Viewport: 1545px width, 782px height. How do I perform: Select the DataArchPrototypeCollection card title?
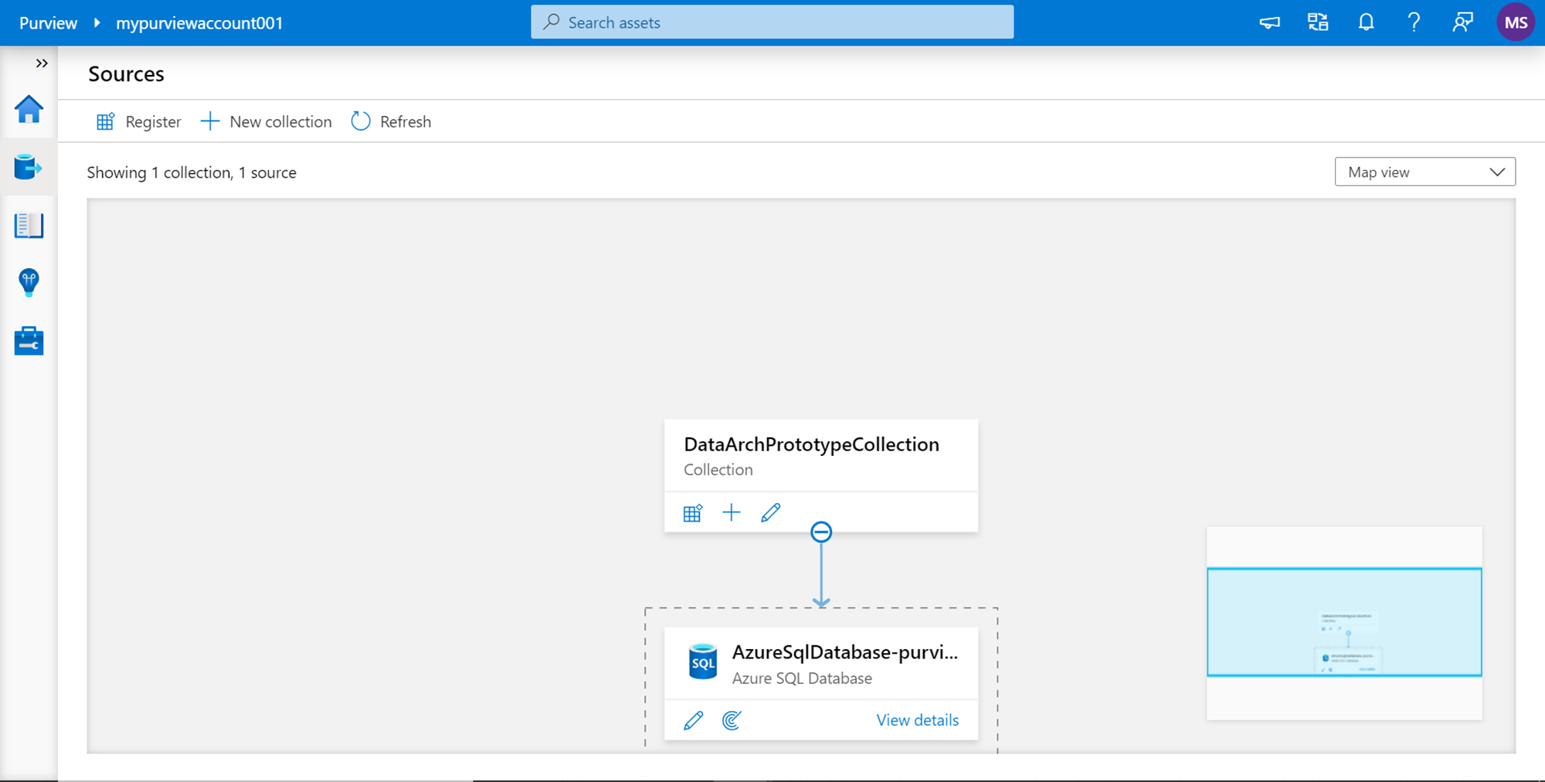pyautogui.click(x=811, y=444)
